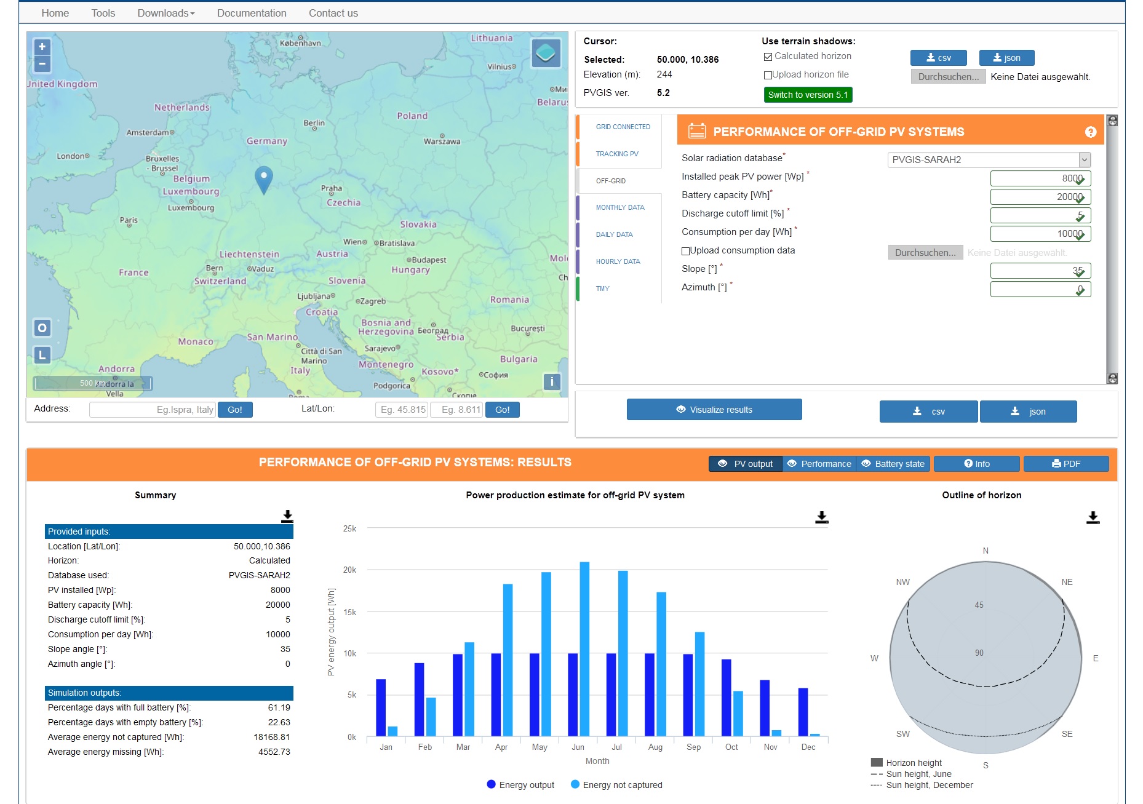Click the map info icon

point(552,382)
